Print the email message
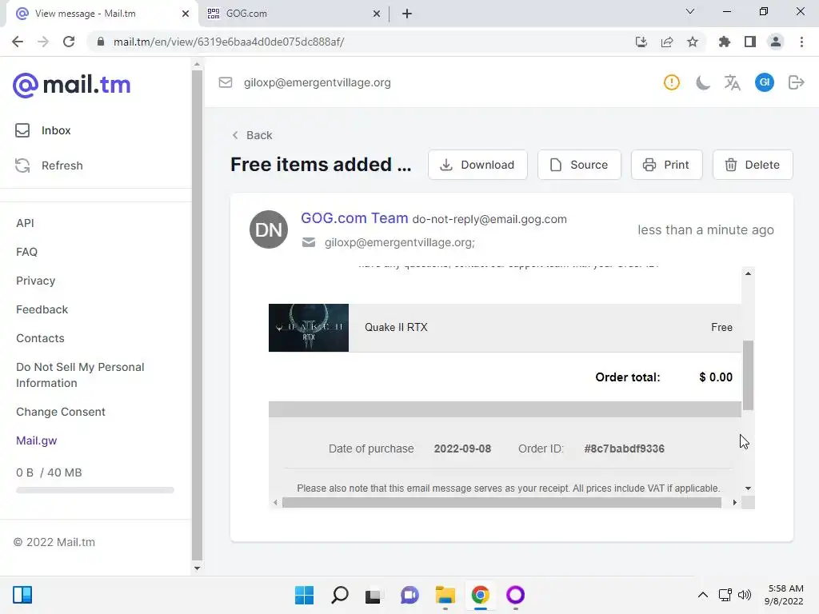819x614 pixels. pyautogui.click(x=666, y=165)
